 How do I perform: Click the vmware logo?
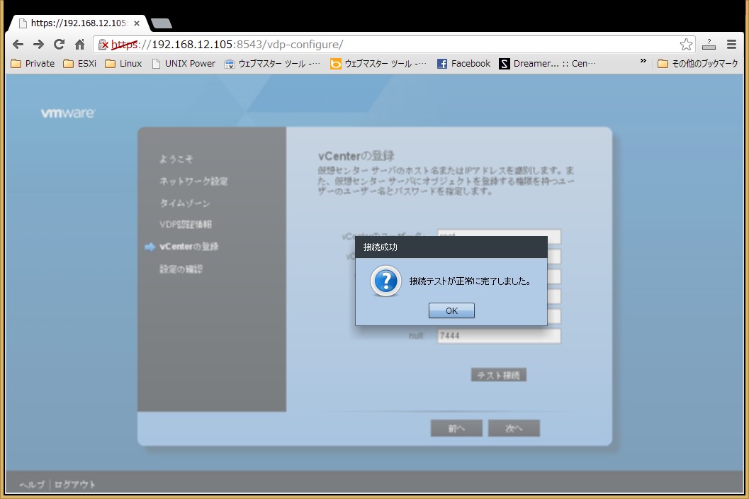tap(68, 113)
